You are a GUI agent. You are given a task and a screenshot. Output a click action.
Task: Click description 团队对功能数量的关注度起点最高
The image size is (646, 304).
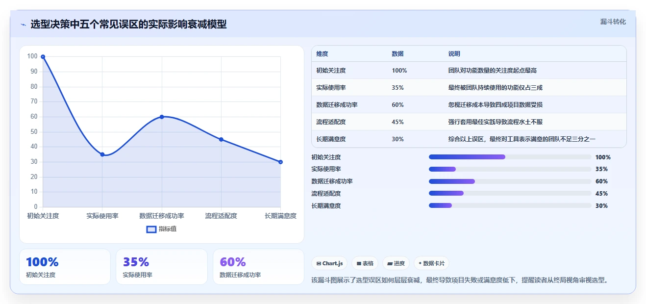tap(493, 71)
